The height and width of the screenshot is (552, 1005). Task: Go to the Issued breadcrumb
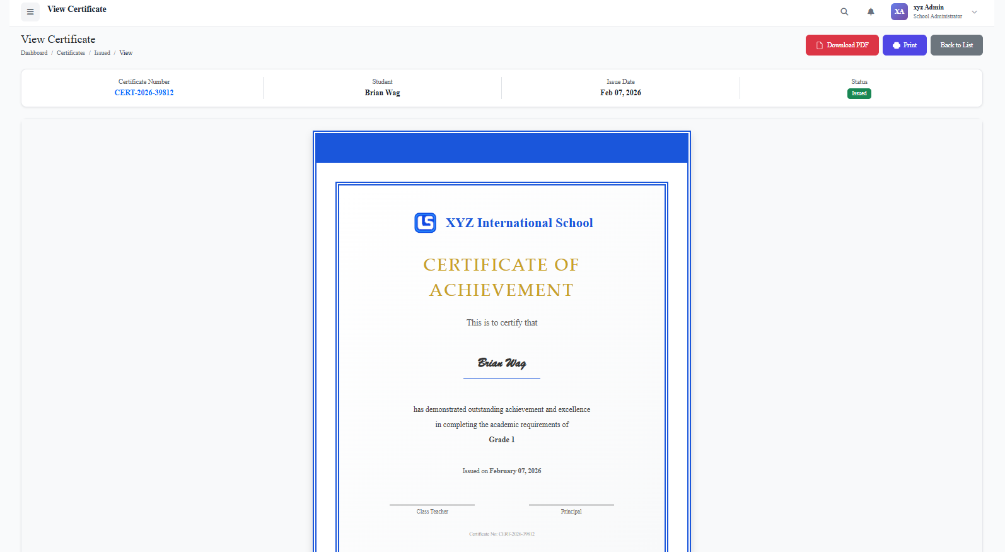click(x=102, y=53)
